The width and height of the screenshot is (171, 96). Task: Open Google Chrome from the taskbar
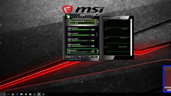13,94
